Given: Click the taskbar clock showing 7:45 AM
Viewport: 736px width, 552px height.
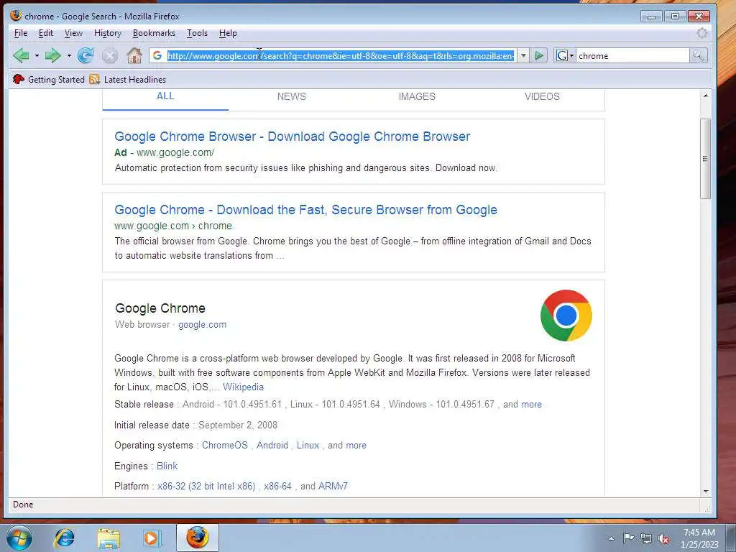Looking at the screenshot, I should [699, 538].
